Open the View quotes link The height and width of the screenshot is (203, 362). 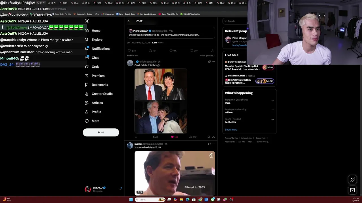click(207, 56)
